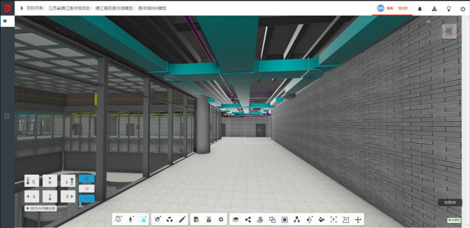Click the grid dots handle on sidebar
Screen dimensions: 470x228
pyautogui.click(x=7, y=116)
